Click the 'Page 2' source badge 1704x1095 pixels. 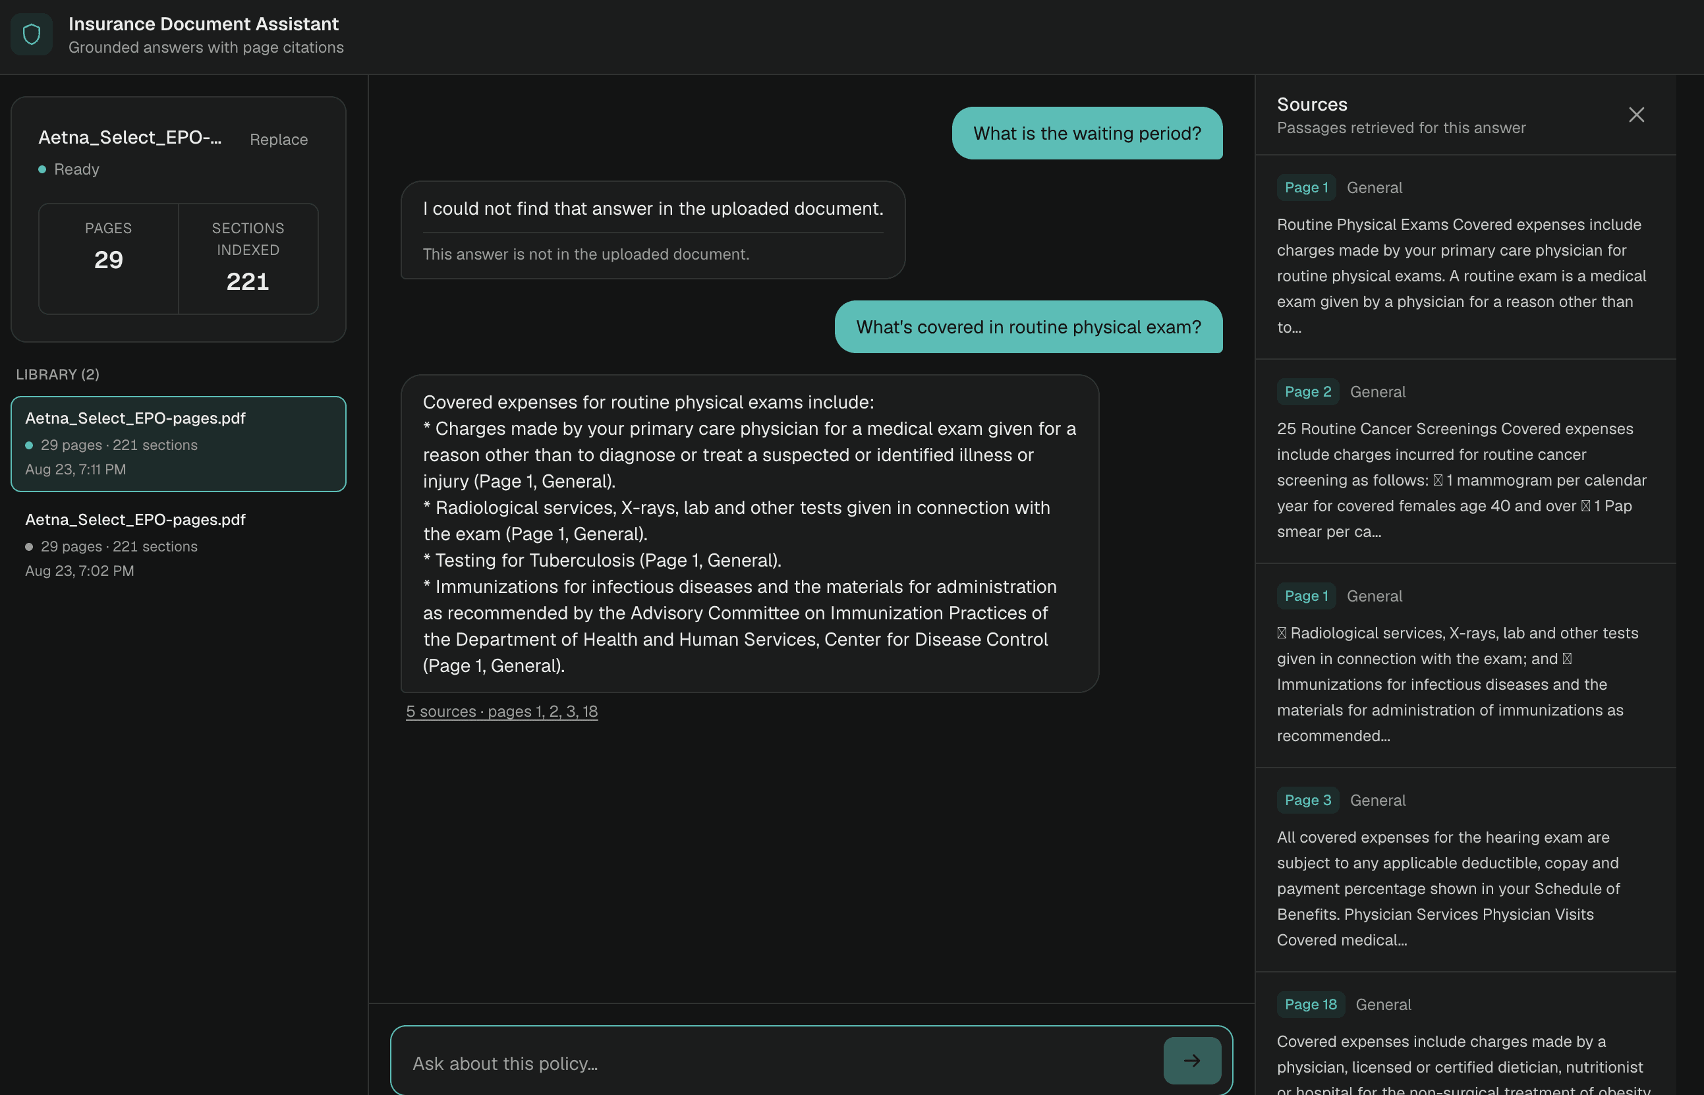(1307, 392)
